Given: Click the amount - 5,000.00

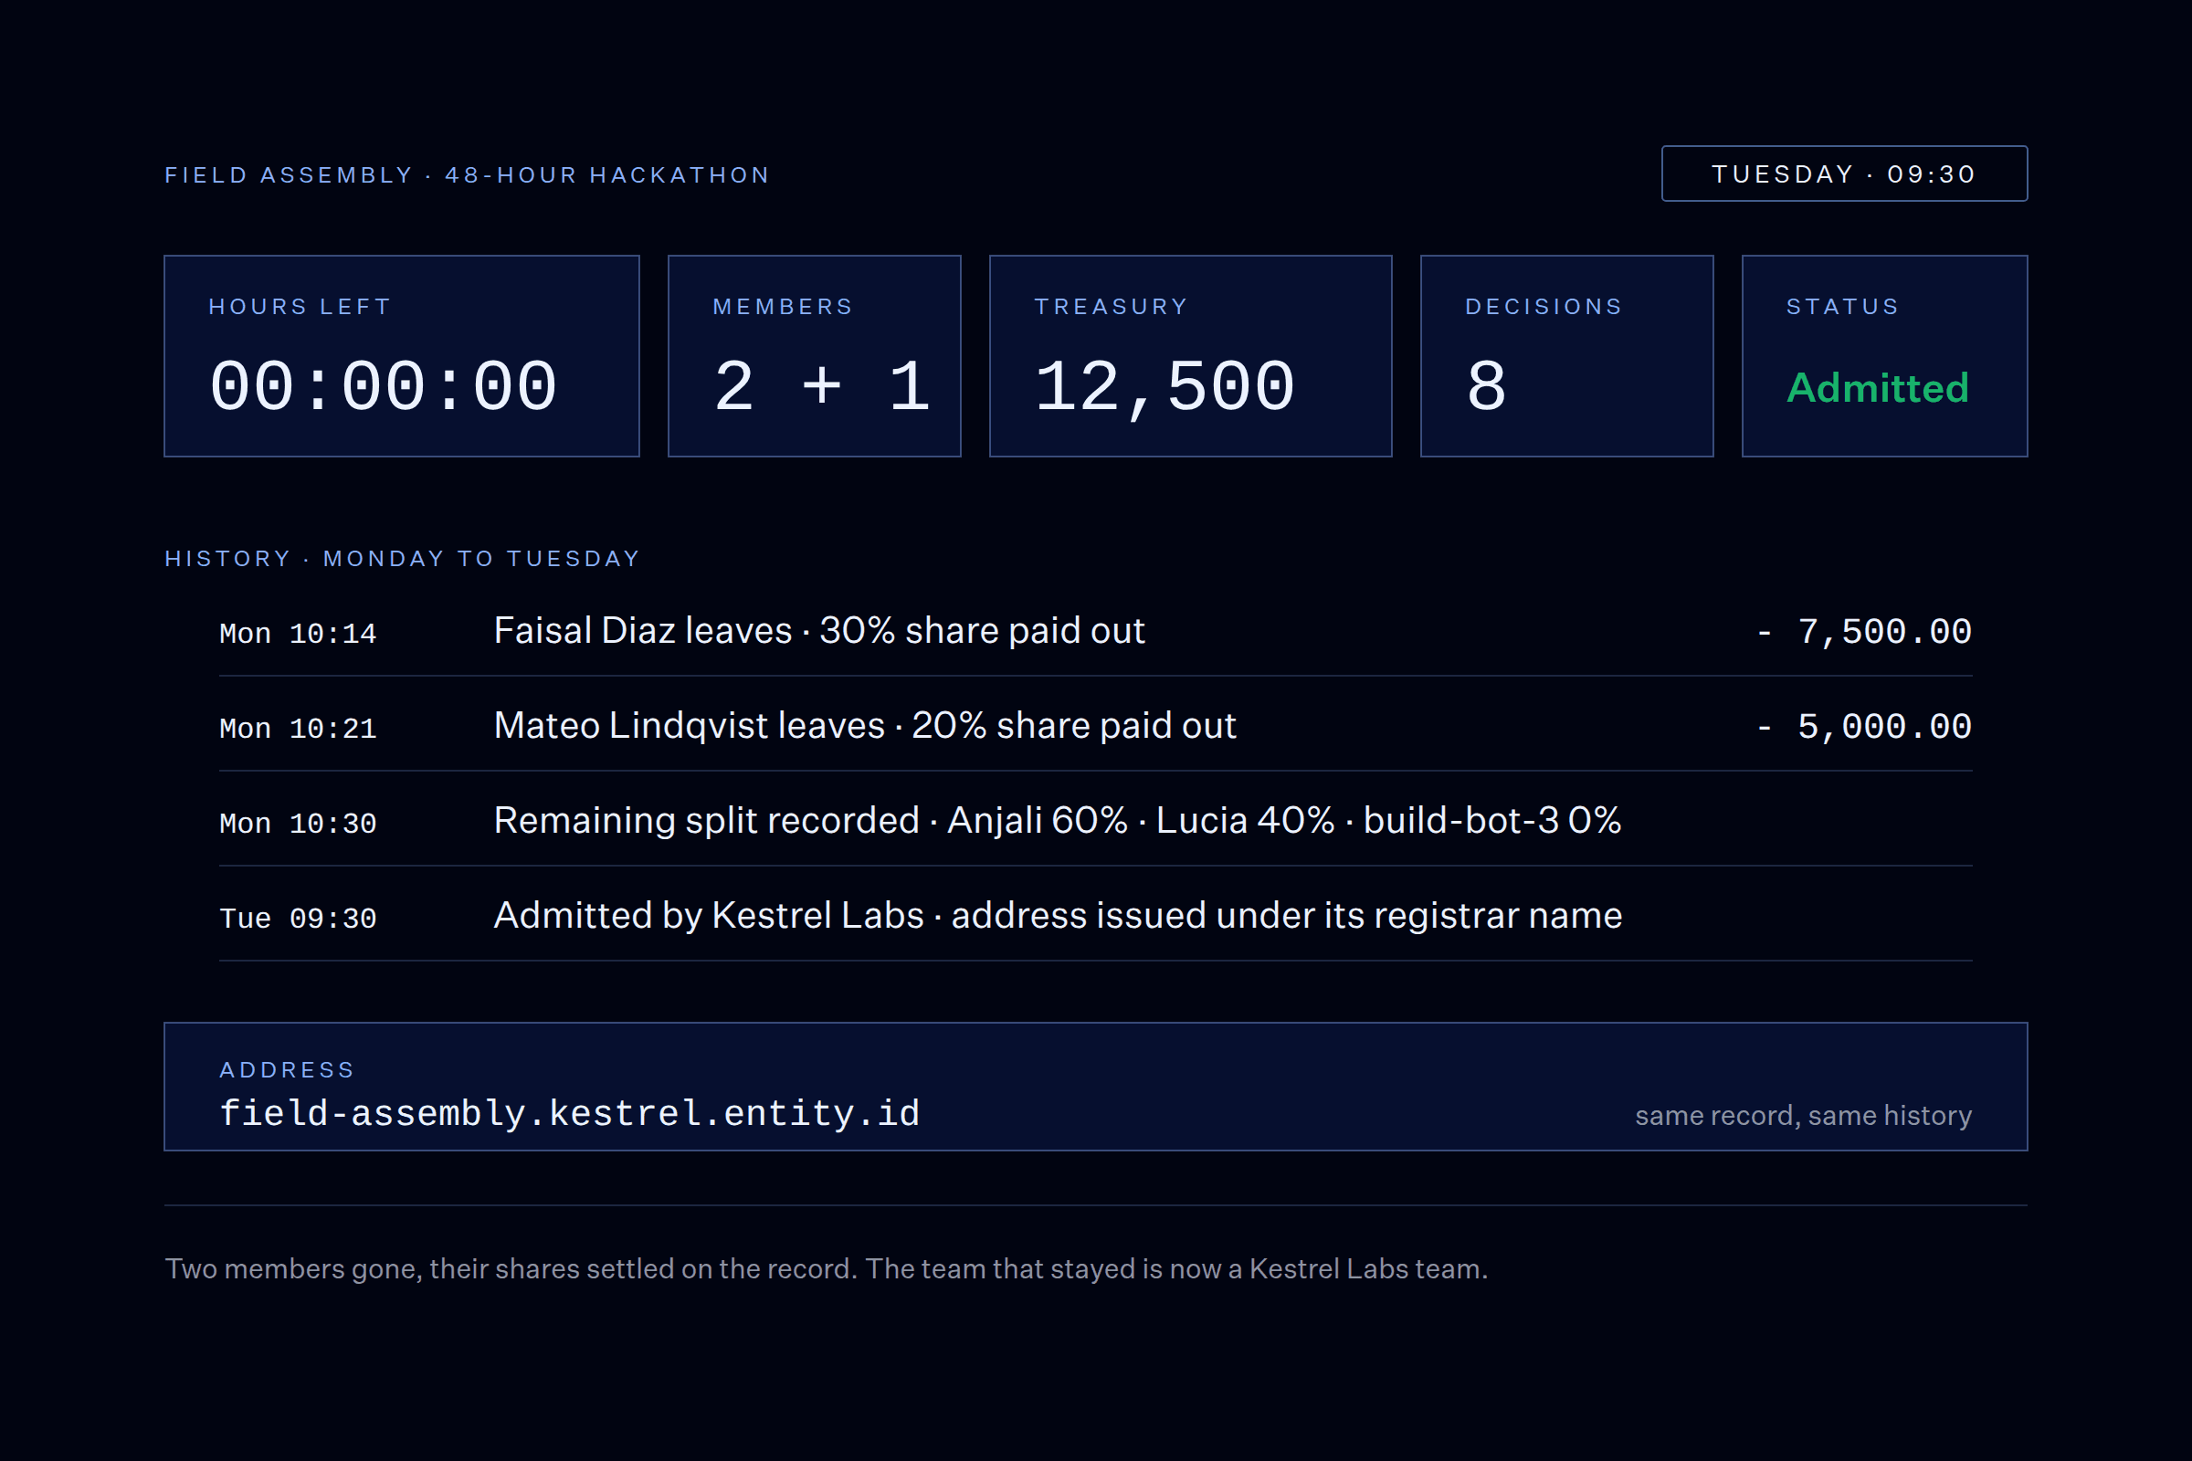Looking at the screenshot, I should 1865,727.
